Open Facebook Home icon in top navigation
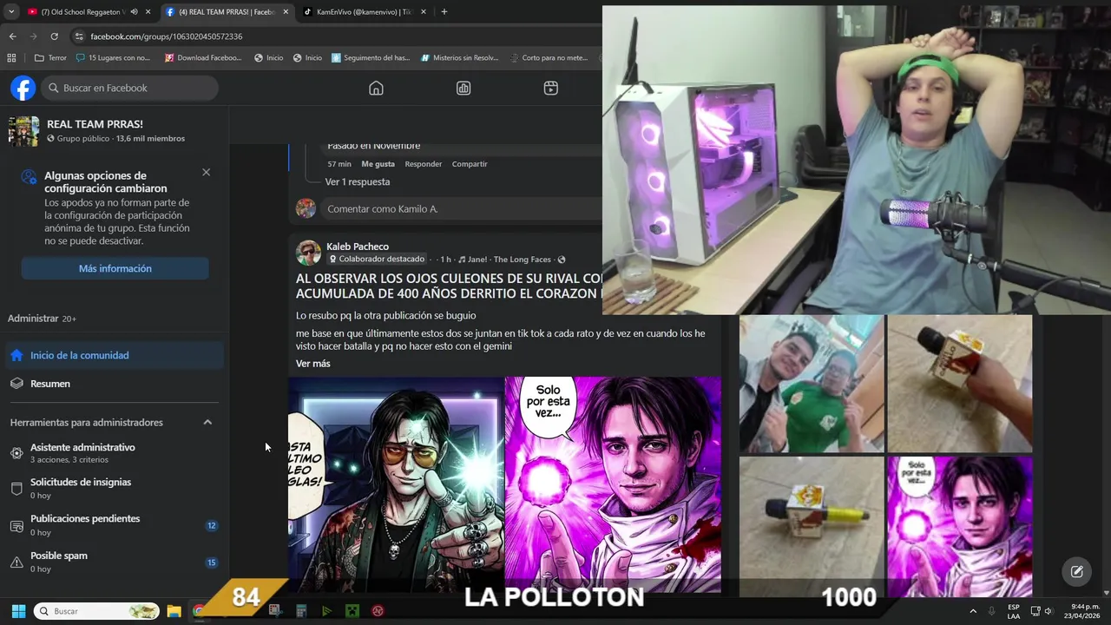This screenshot has width=1111, height=625. coord(376,88)
